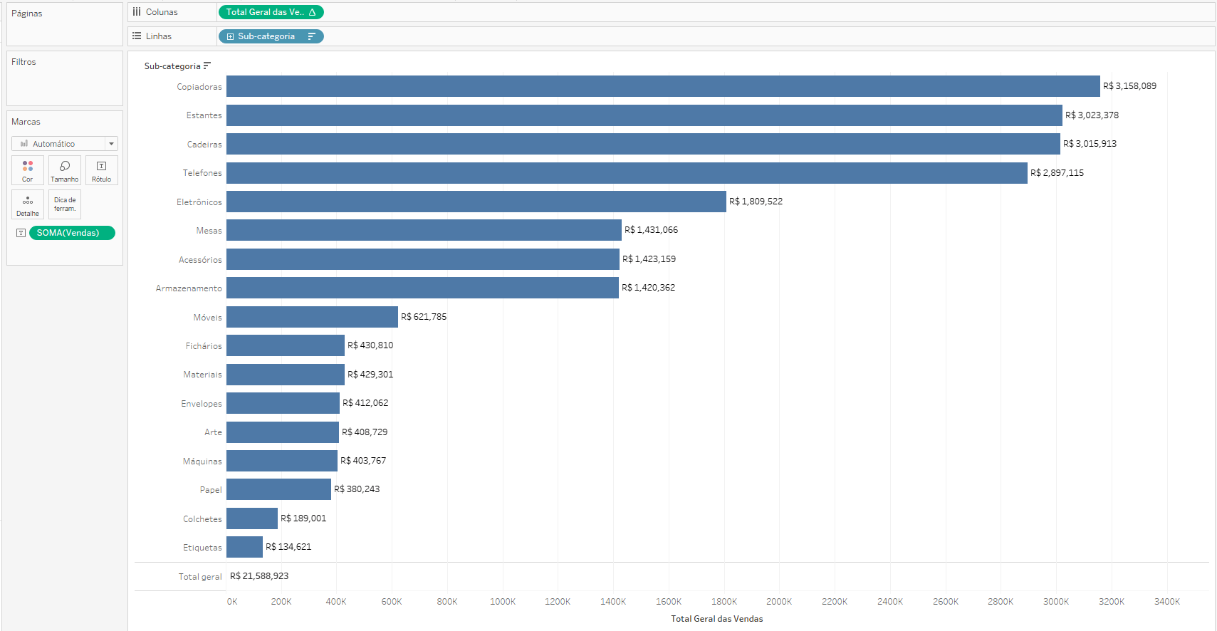Open the Dica de ferram. tooltip card

click(65, 204)
